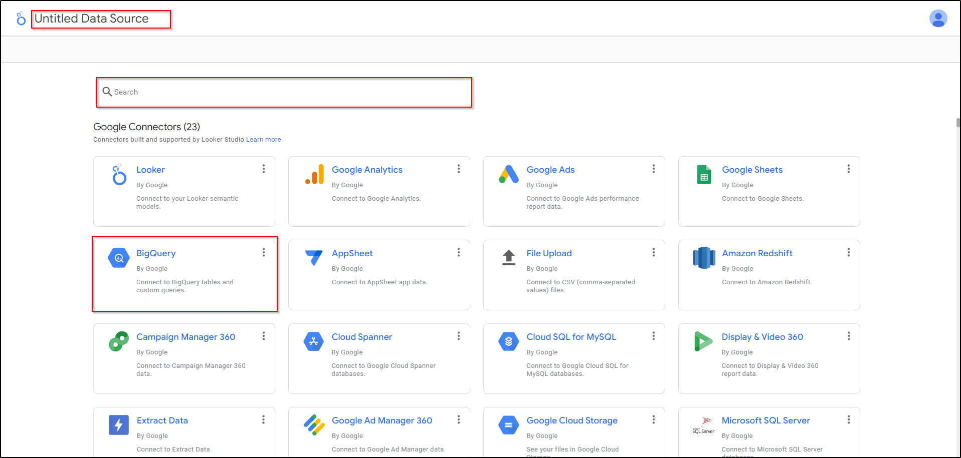Open more options for Extract Data

pyautogui.click(x=264, y=420)
